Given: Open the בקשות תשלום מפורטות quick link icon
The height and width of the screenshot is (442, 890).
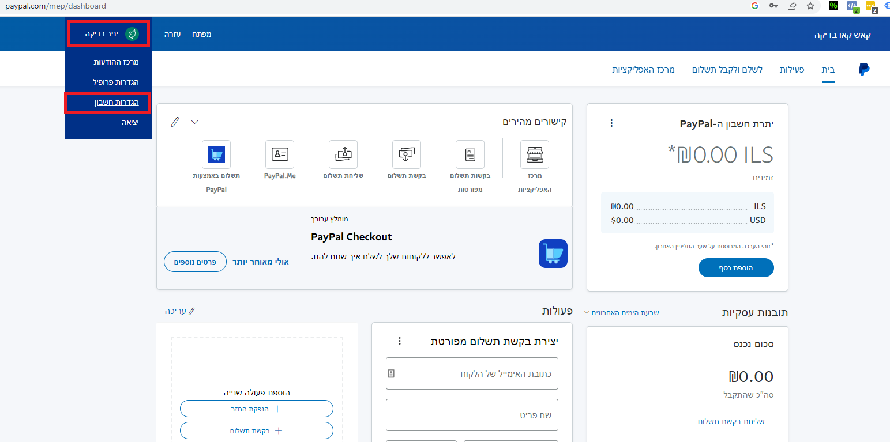Looking at the screenshot, I should [470, 154].
